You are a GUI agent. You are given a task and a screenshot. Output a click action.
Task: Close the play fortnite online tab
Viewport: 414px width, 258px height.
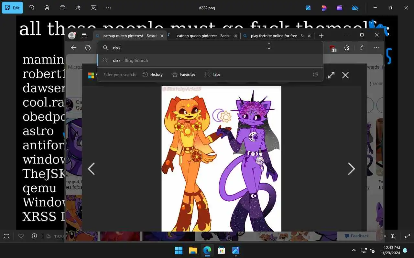pos(309,36)
